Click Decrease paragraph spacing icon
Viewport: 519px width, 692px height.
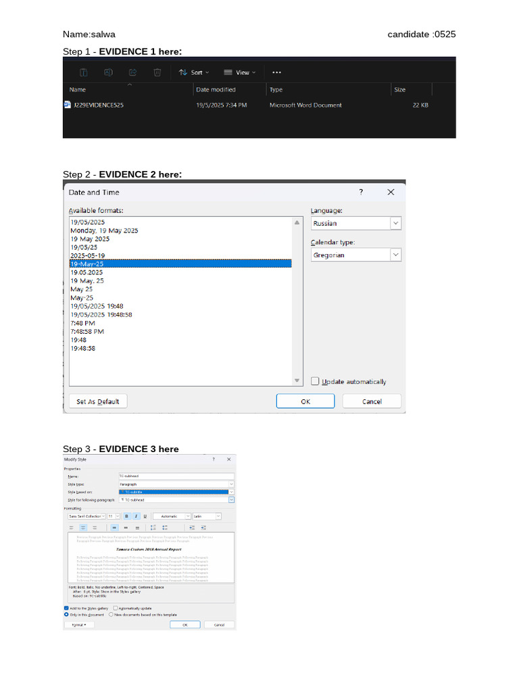tap(165, 527)
